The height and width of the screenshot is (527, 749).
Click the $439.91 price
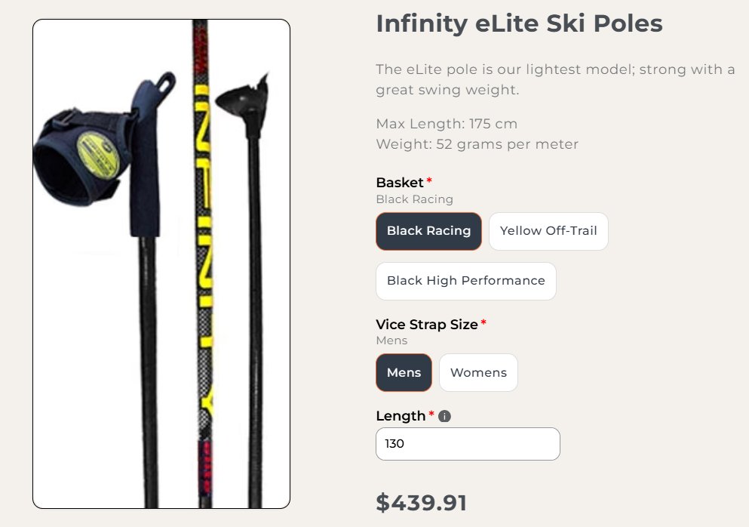[421, 502]
